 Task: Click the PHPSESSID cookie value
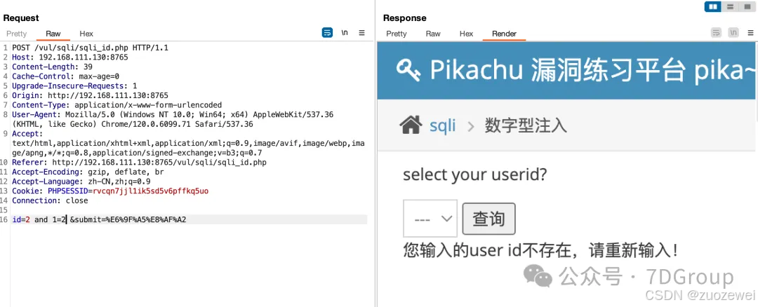click(150, 191)
